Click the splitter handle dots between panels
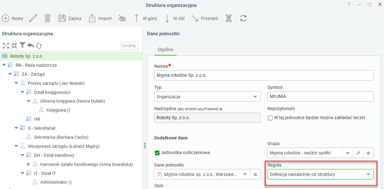The width and height of the screenshot is (384, 189). click(145, 146)
